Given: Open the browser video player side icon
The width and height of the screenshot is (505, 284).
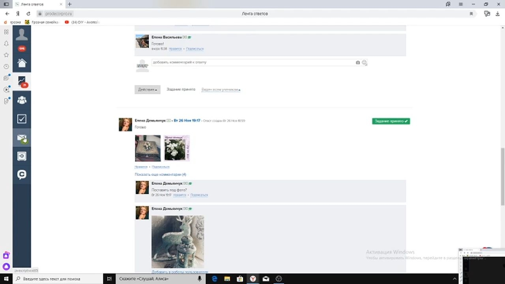Looking at the screenshot, I should pos(6,90).
